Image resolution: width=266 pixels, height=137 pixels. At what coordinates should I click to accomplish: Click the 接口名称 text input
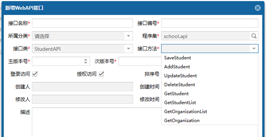[x=82, y=23]
